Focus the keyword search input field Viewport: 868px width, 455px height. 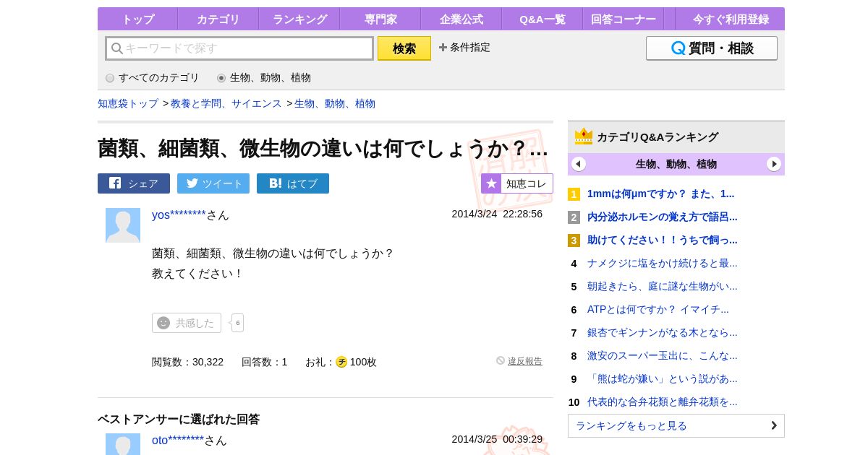click(239, 48)
